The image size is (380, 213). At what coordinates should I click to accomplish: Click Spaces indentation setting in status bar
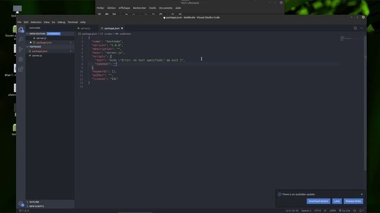point(306,211)
